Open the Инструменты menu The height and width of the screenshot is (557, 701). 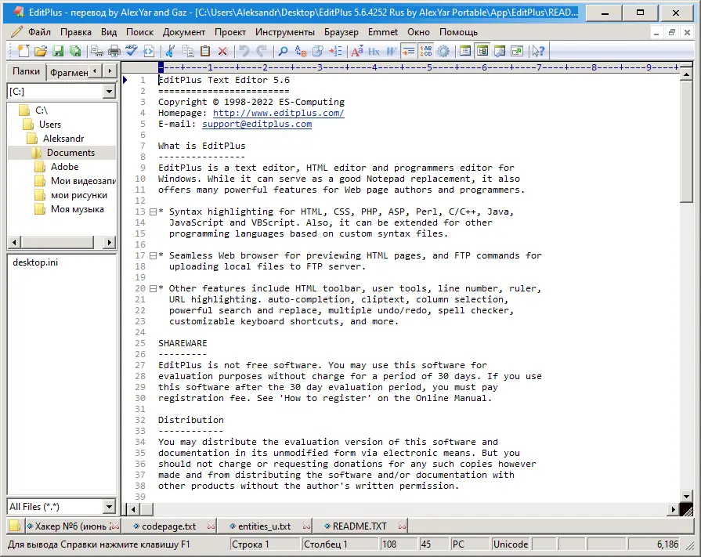(x=285, y=32)
